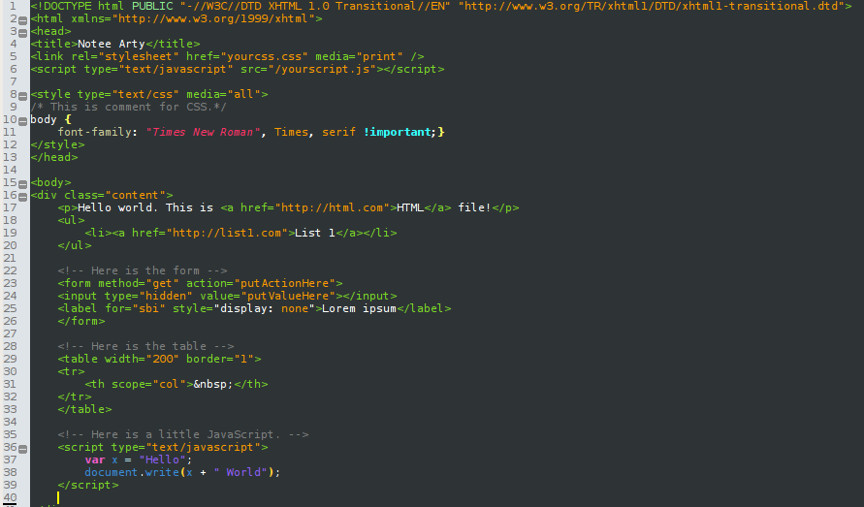Click the "!important" keyword
The height and width of the screenshot is (507, 864).
coord(397,132)
